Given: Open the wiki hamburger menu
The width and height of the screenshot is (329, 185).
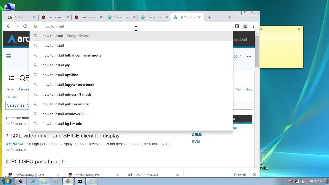Looking at the screenshot, I should click(x=9, y=56).
